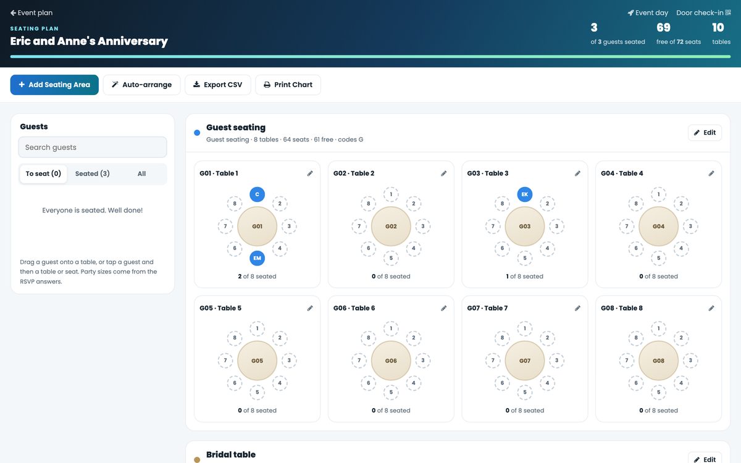Viewport: 741px width, 463px height.
Task: Click the G02 round table center
Action: coord(391,227)
